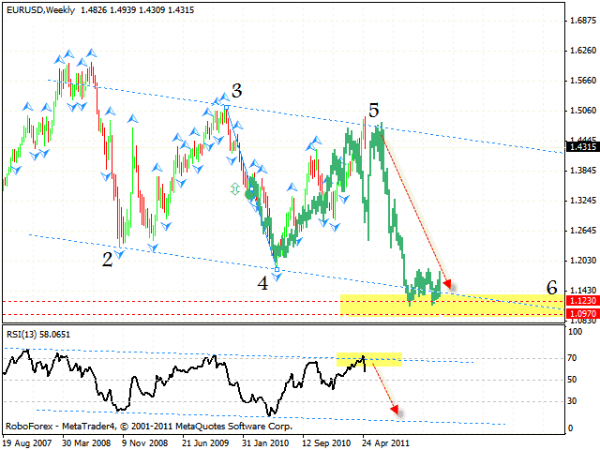Click the current price tag 1.4315
Screen dimensions: 600x450
pos(582,147)
